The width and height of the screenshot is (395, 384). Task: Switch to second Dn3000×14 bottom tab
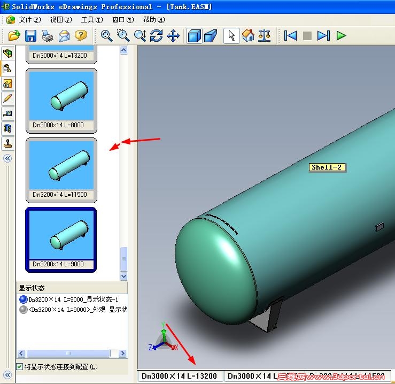[264, 376]
